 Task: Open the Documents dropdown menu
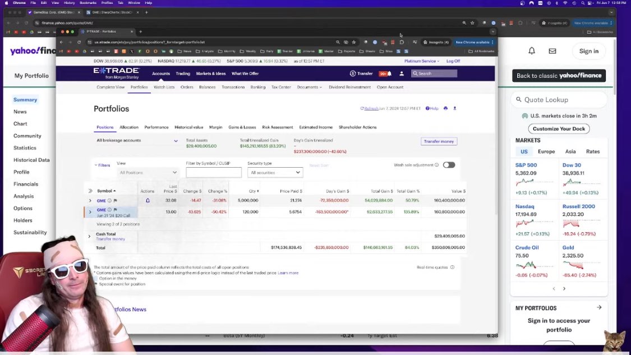(x=309, y=87)
